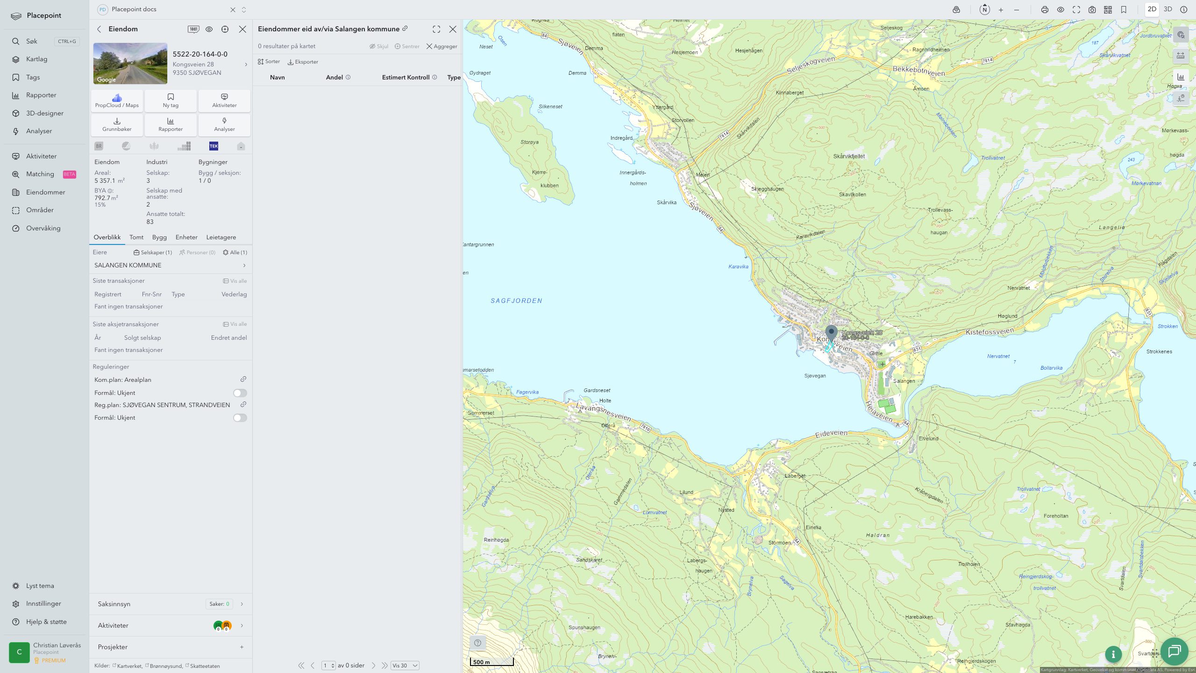Click Aggreger in results panel

(441, 46)
